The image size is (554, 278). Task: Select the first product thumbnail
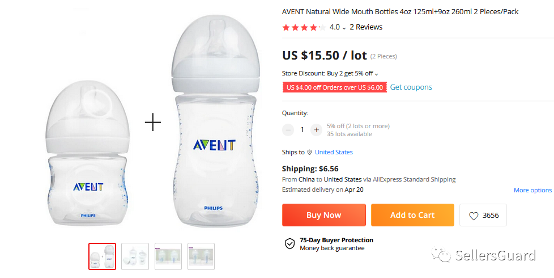pos(103,256)
